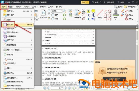Expand 用 E-mail 发送(E)... submenu
The image size is (139, 91).
[17, 50]
